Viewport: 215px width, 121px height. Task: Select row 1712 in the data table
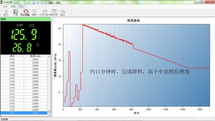click(x=24, y=94)
